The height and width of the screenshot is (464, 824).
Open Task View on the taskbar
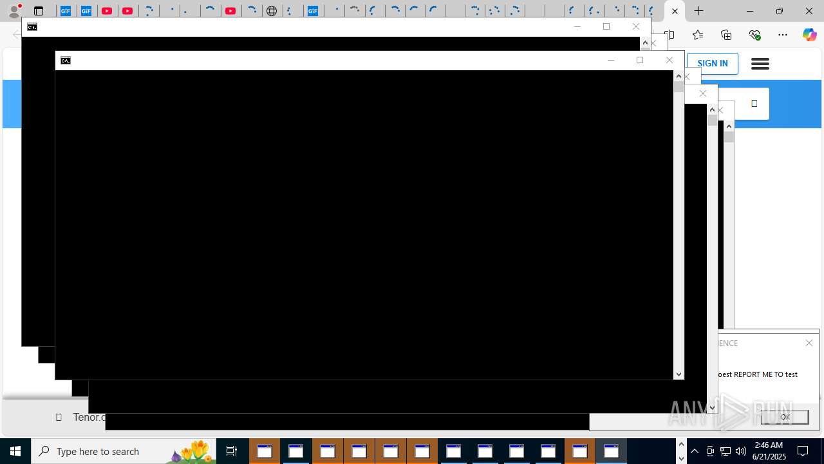coord(232,451)
